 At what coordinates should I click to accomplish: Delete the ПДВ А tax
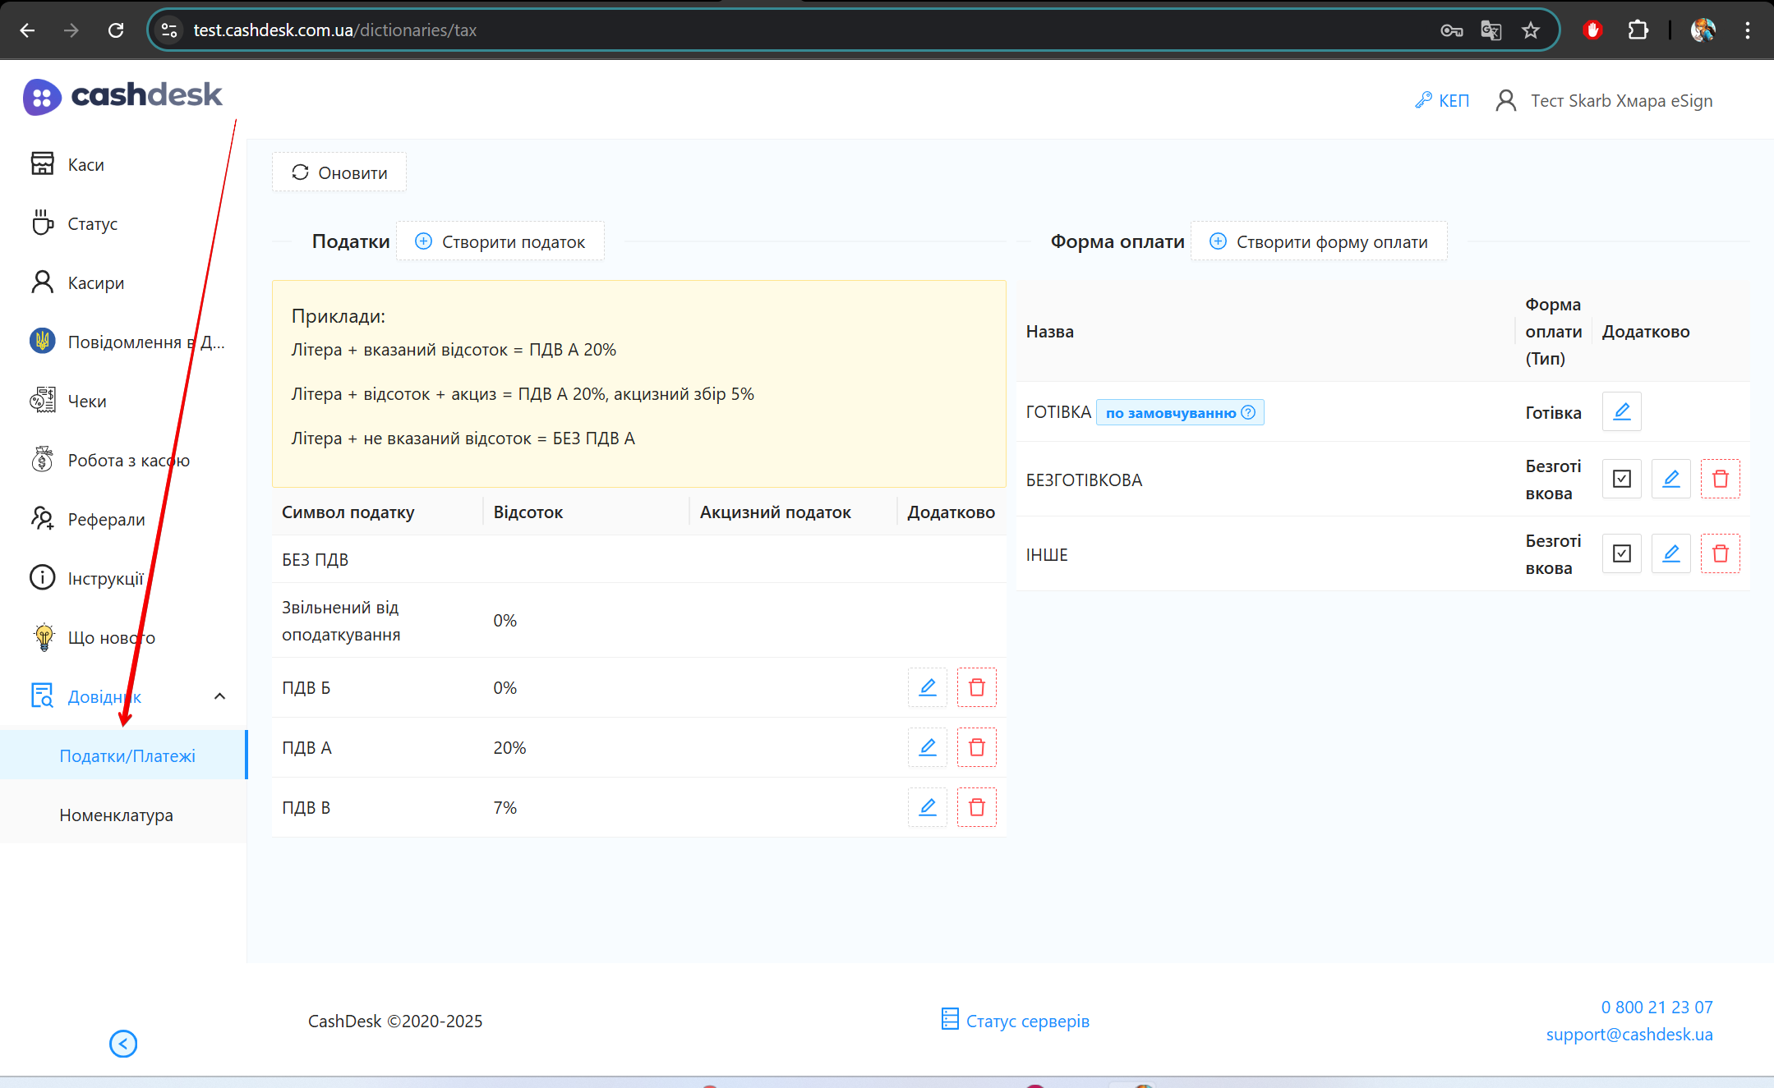click(x=976, y=747)
